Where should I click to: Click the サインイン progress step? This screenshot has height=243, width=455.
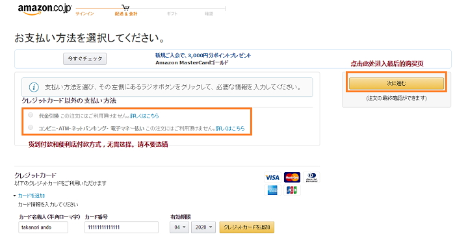click(x=84, y=14)
